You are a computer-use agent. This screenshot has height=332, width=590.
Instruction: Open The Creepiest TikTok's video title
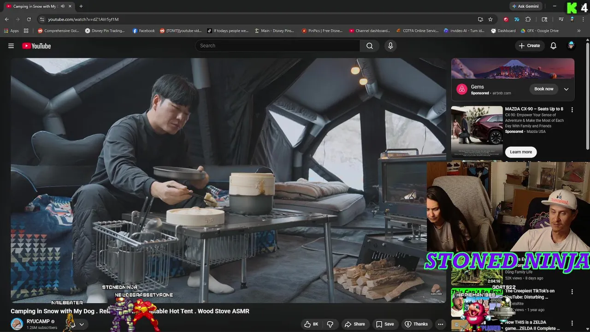click(530, 294)
